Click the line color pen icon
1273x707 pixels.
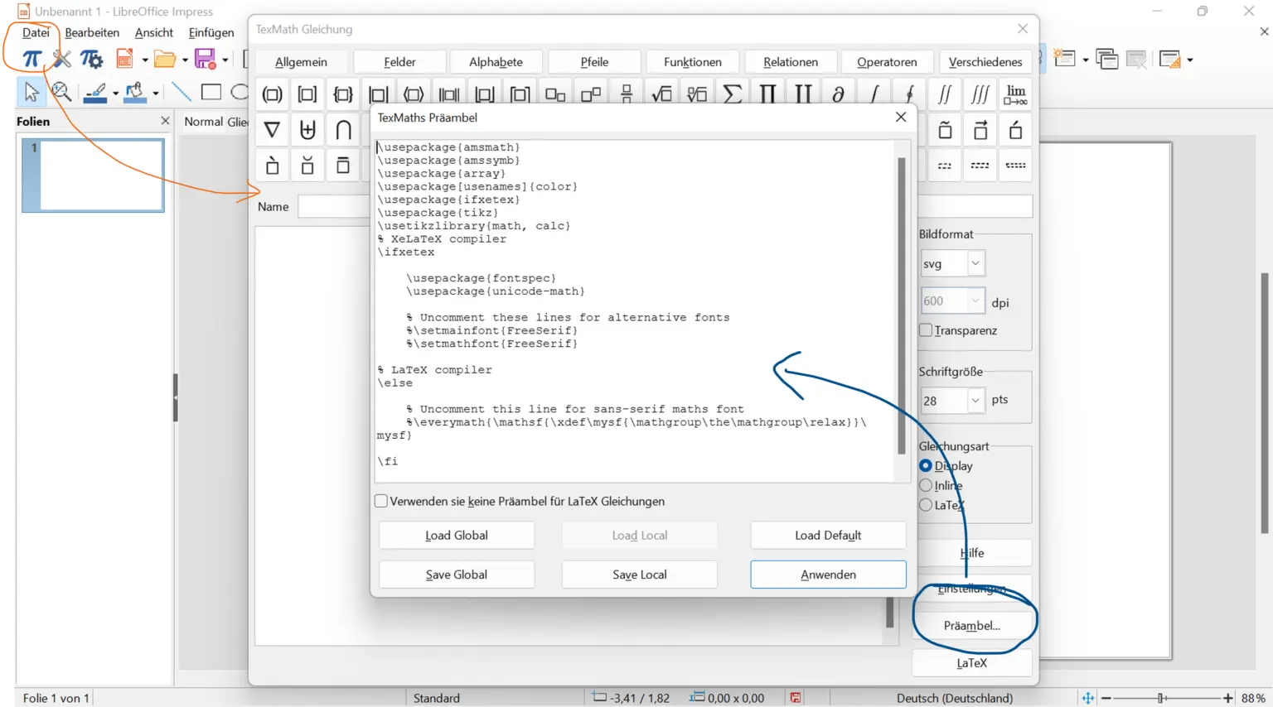point(96,92)
